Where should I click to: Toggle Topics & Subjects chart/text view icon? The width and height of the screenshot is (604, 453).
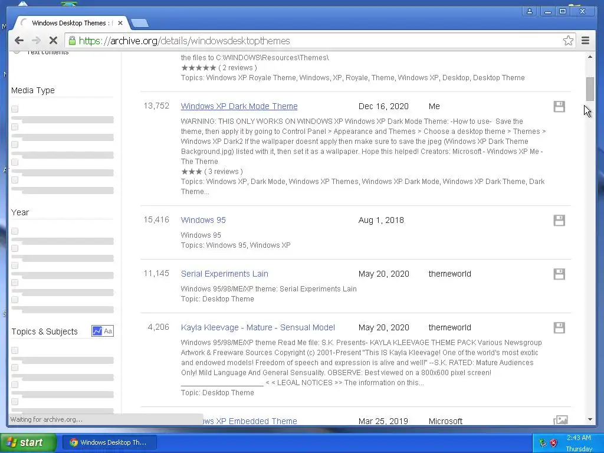[103, 331]
